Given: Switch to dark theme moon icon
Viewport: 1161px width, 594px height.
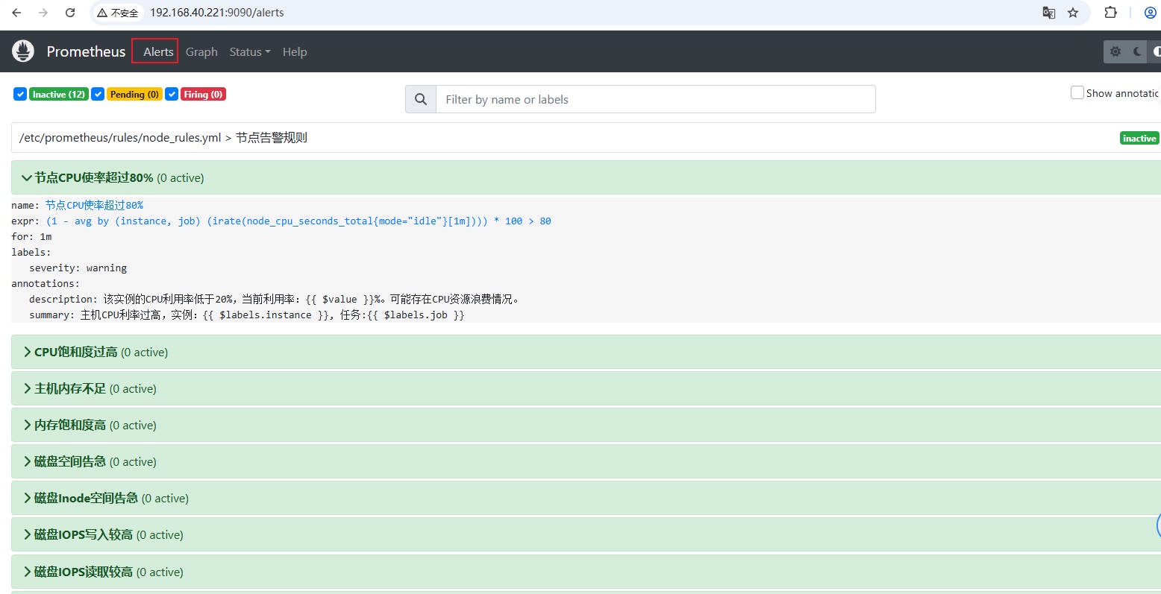Looking at the screenshot, I should point(1136,51).
